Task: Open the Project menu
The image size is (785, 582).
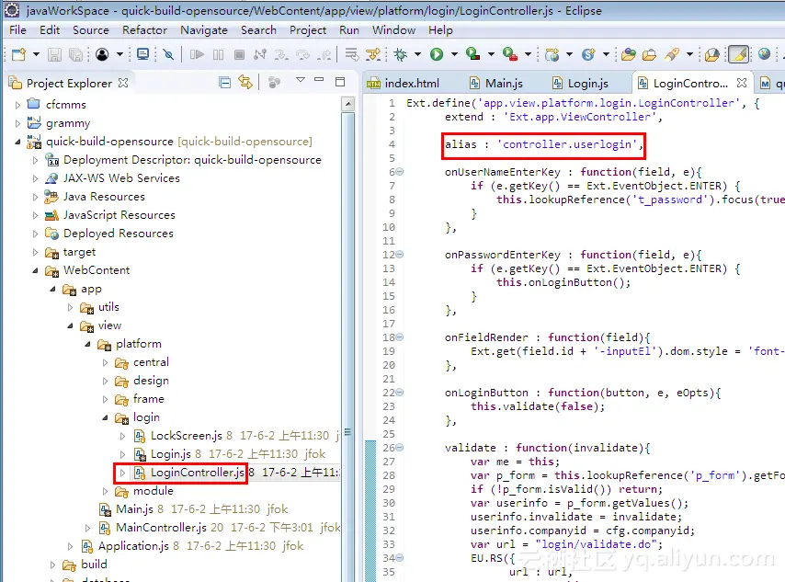Action: coord(308,30)
